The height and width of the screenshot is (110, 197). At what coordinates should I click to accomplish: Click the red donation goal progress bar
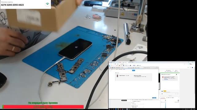[43, 107]
